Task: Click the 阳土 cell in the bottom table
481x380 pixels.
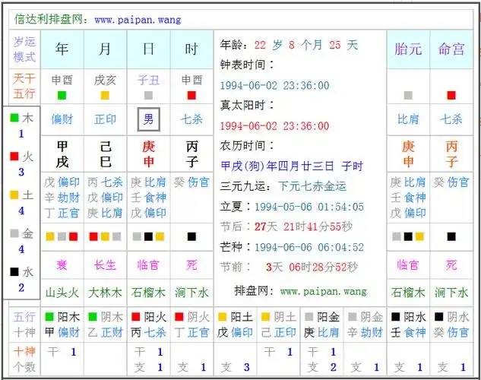Action: pos(236,317)
